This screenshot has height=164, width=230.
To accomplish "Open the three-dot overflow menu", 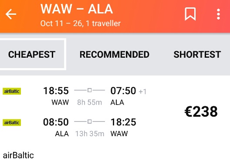I will click(x=218, y=14).
